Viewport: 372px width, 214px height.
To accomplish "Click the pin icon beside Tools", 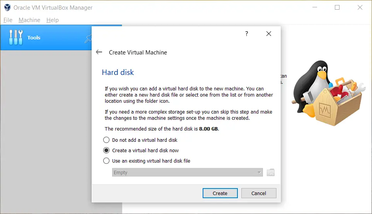I will 88,39.
